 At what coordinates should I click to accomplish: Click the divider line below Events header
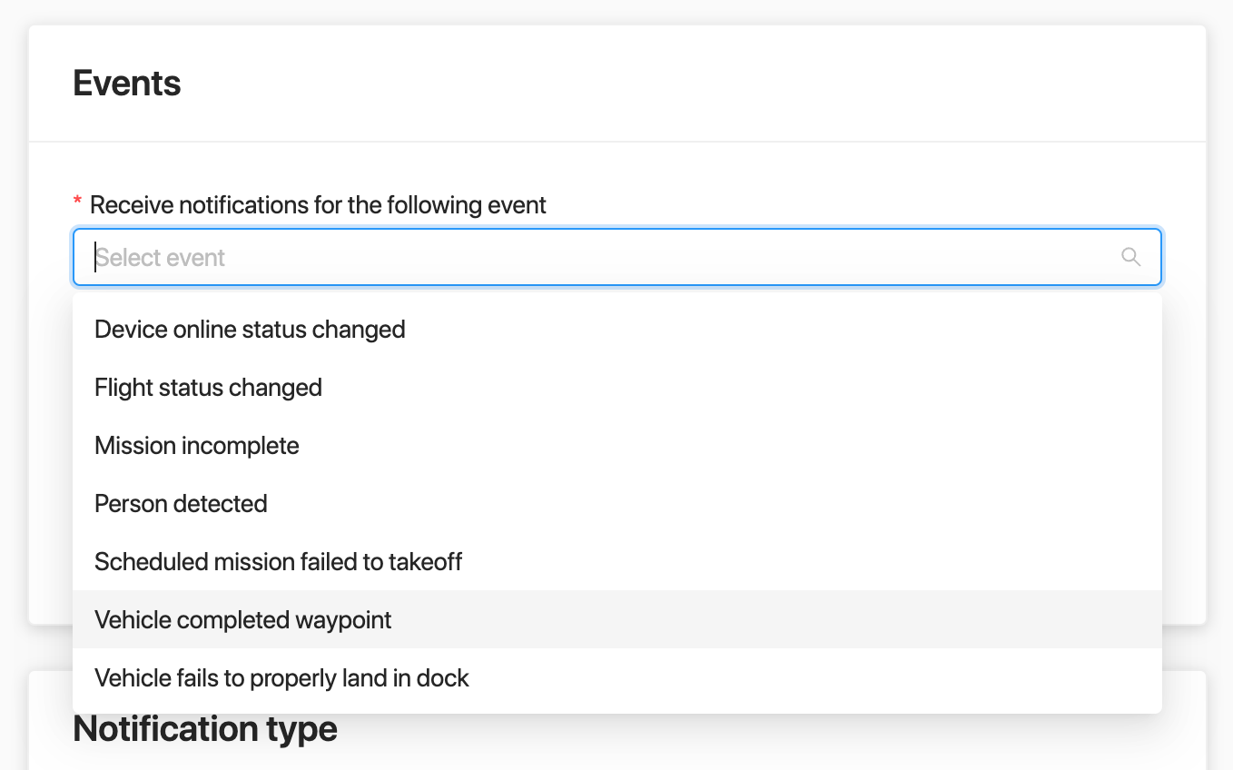(617, 142)
